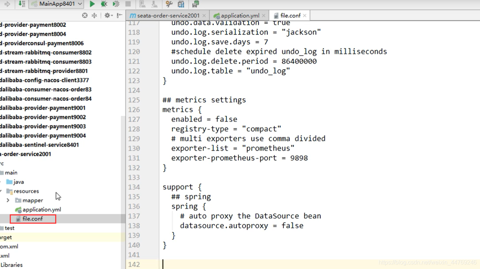Viewport: 480px width, 269px height.
Task: Select the order-service2001 module in the tree
Action: (x=26, y=154)
